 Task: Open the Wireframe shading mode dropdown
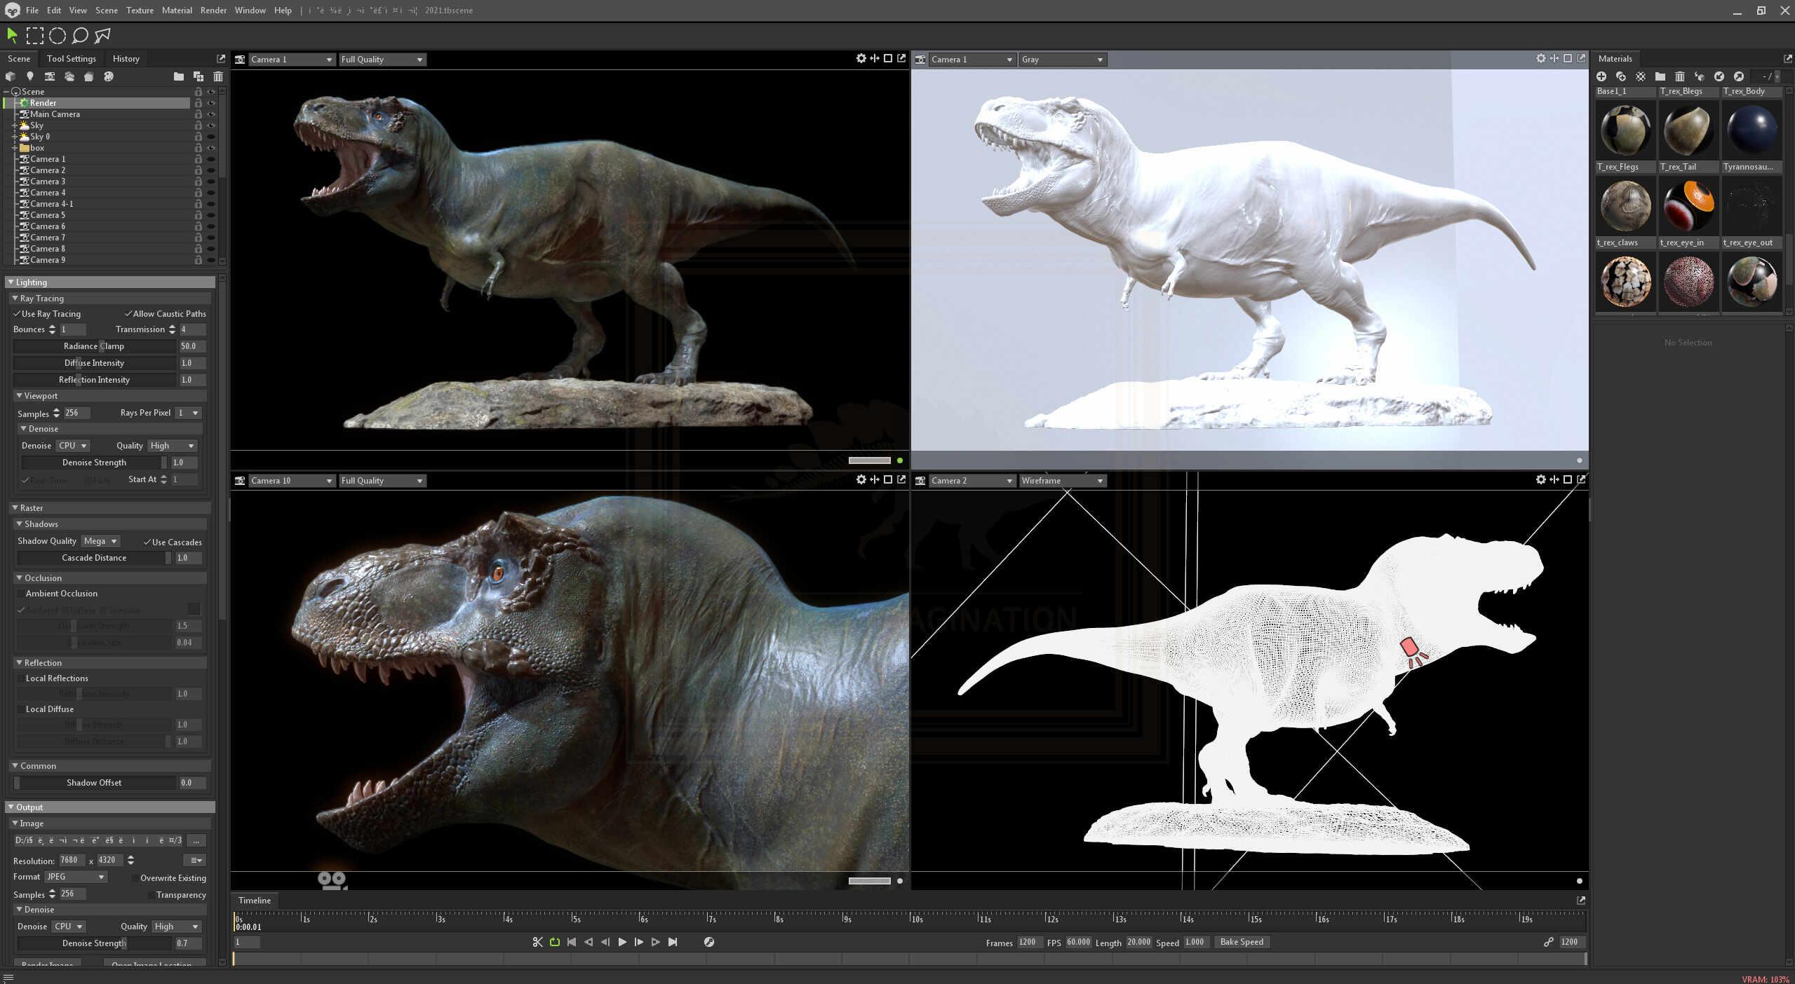1061,480
